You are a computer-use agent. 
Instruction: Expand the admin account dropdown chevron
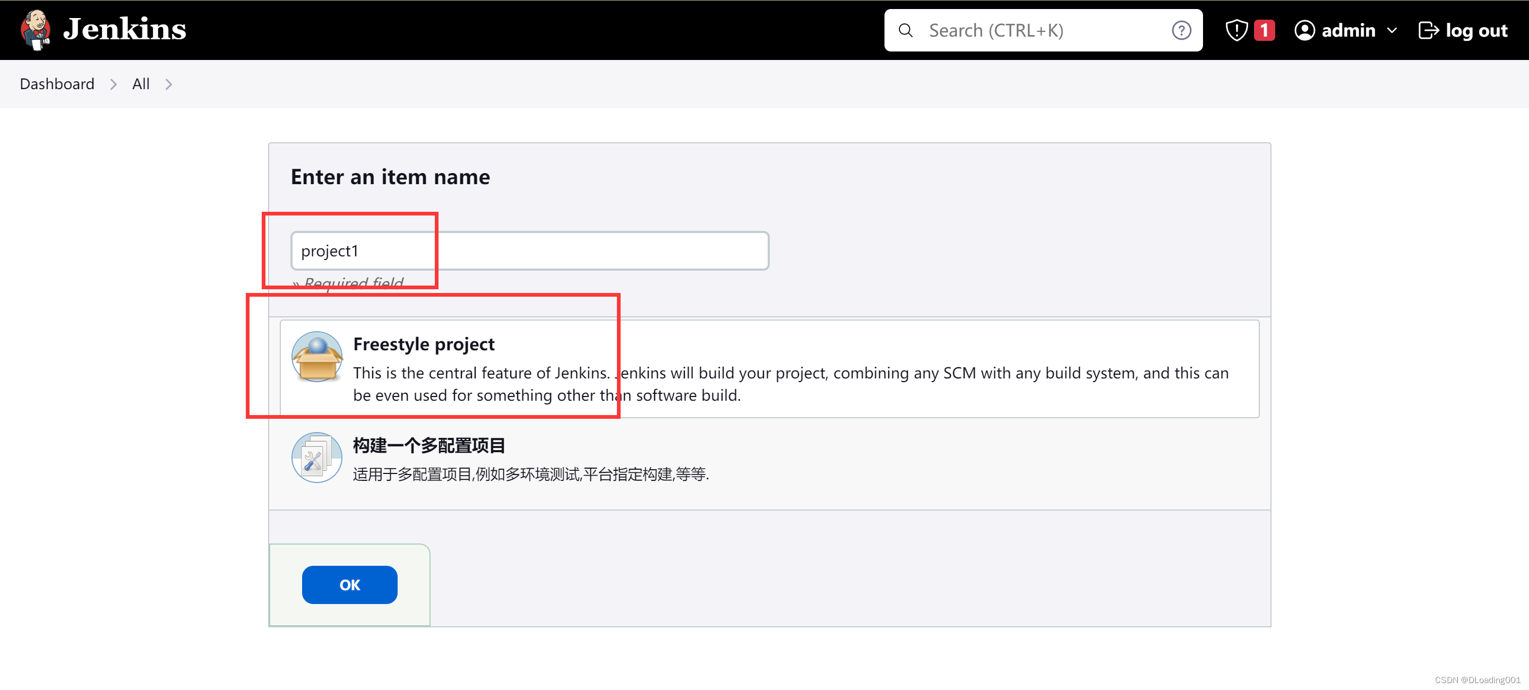1393,30
